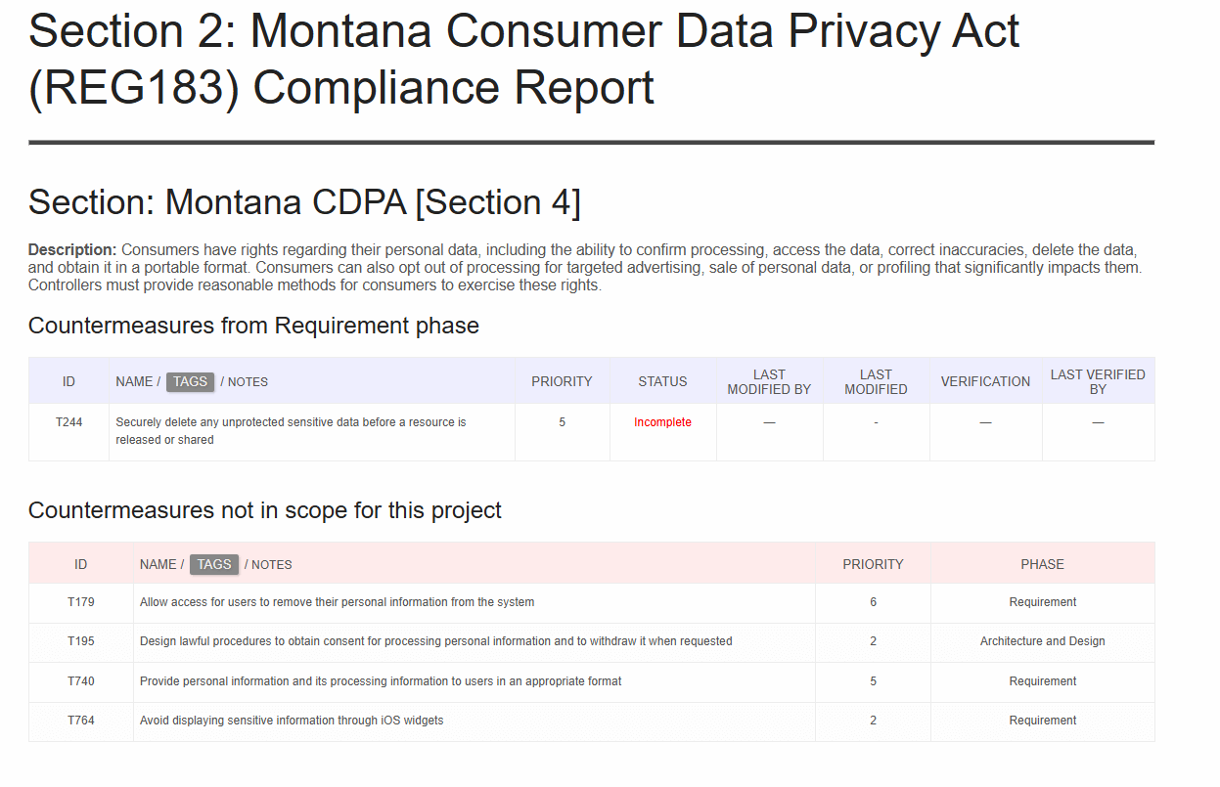Image resolution: width=1220 pixels, height=787 pixels.
Task: Click the VERIFICATION column header
Action: point(985,381)
